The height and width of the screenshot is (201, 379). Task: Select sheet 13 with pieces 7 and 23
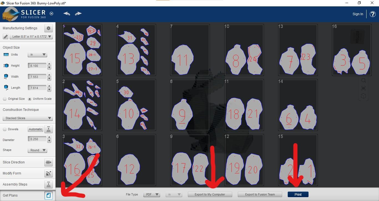click(x=298, y=50)
